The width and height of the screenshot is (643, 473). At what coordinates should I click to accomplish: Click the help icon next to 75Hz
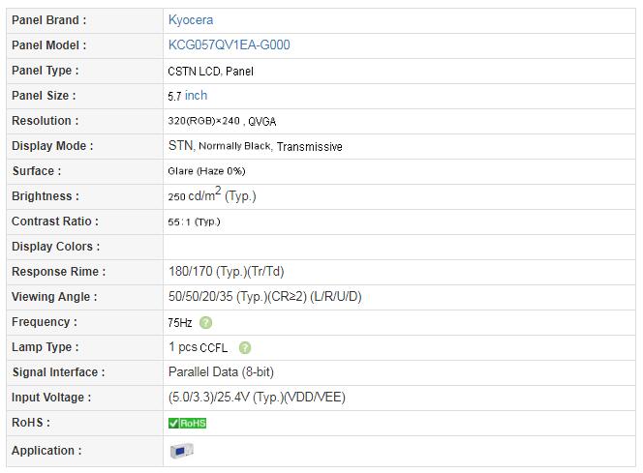point(205,323)
